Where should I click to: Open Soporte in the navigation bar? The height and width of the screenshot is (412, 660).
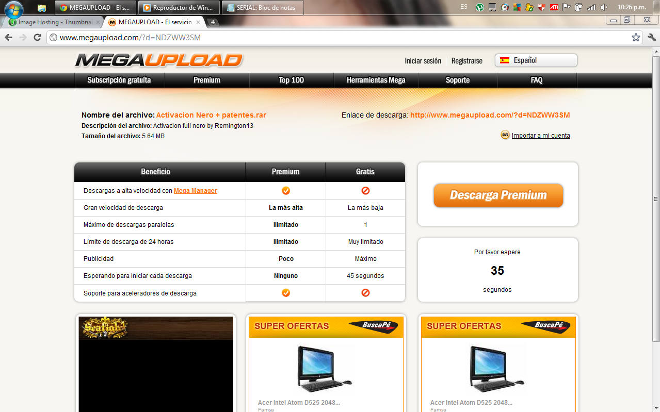point(458,80)
